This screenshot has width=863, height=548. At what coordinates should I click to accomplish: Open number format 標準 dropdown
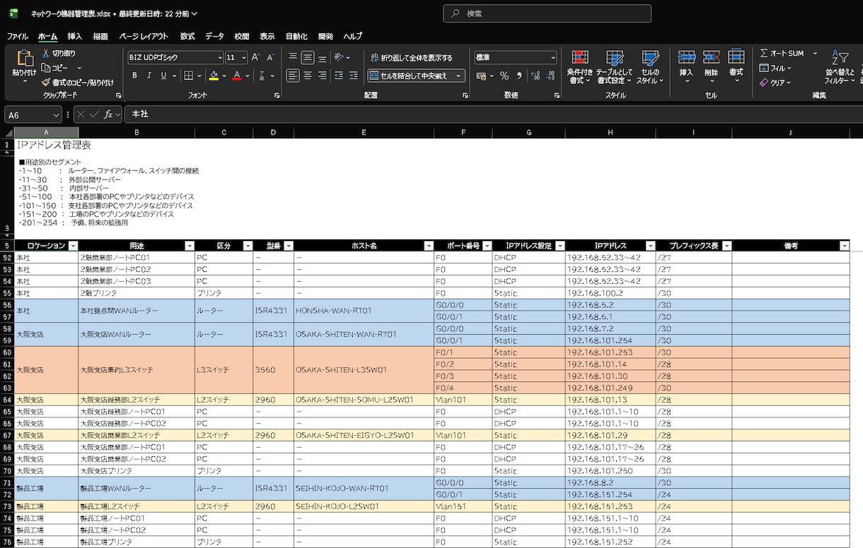point(552,58)
